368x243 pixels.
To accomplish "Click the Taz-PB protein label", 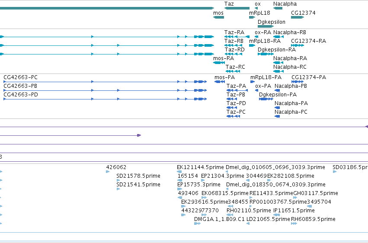I will [x=236, y=95].
